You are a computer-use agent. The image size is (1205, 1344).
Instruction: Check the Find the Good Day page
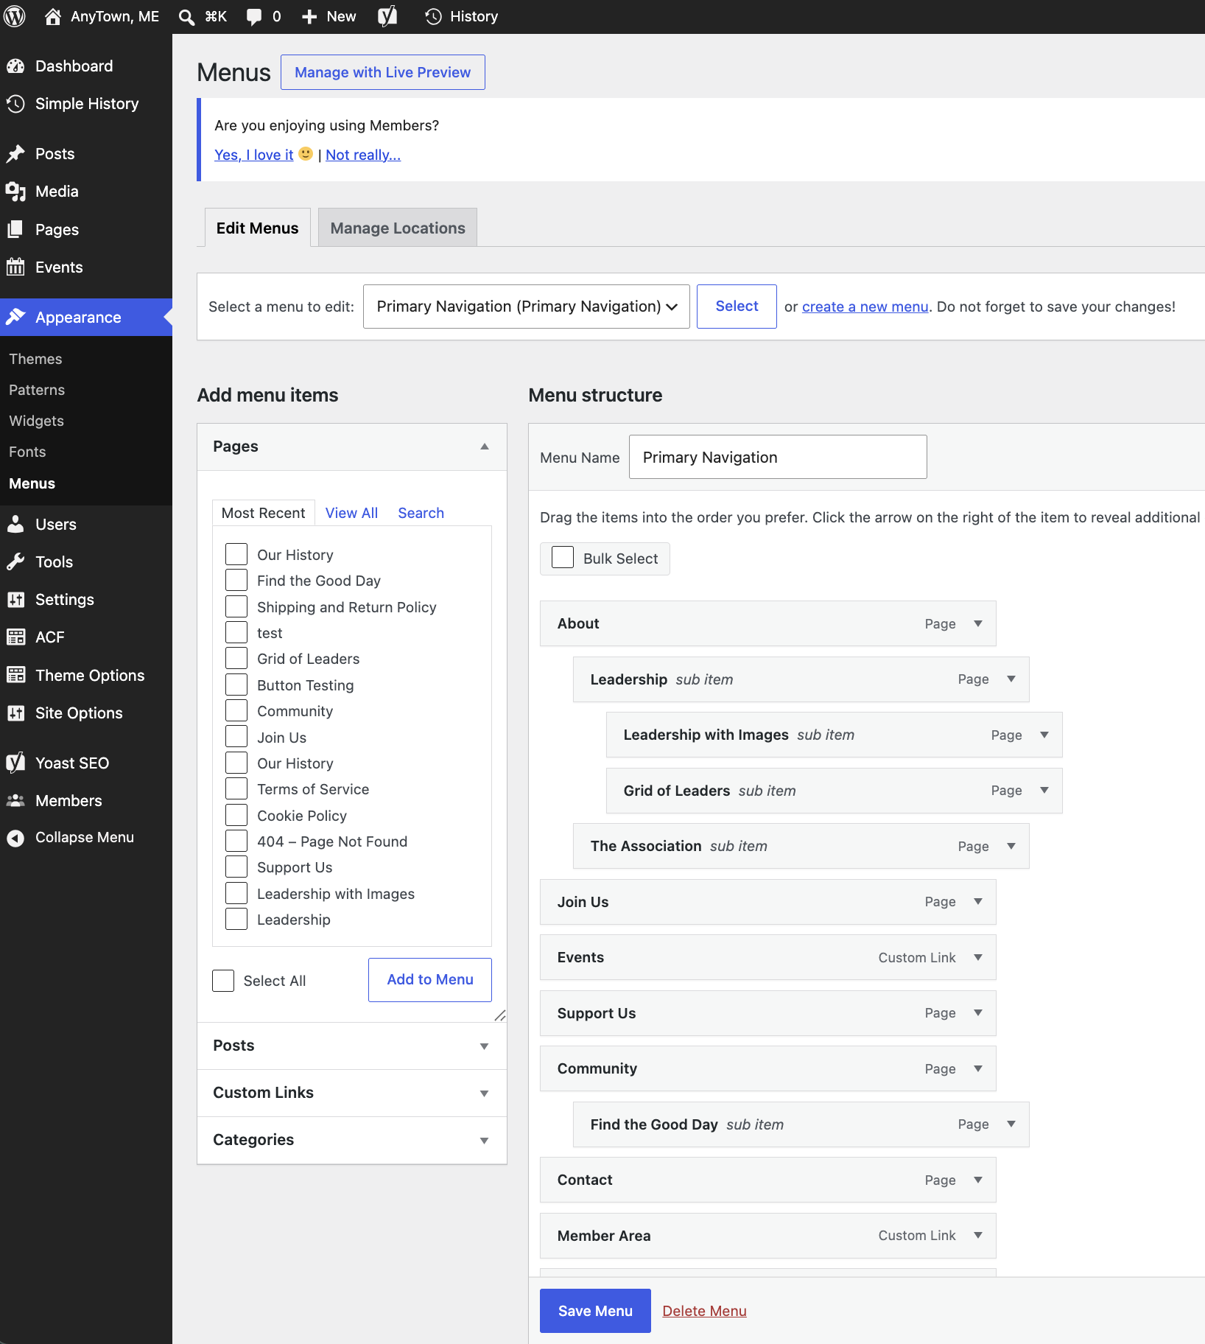click(x=236, y=581)
